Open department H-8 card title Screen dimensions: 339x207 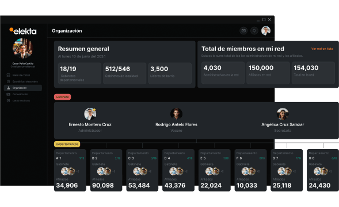pyautogui.click(x=311, y=158)
